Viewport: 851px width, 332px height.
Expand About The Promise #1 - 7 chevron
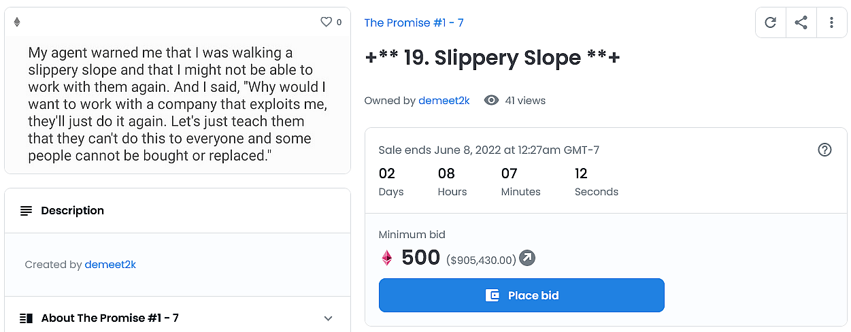328,318
